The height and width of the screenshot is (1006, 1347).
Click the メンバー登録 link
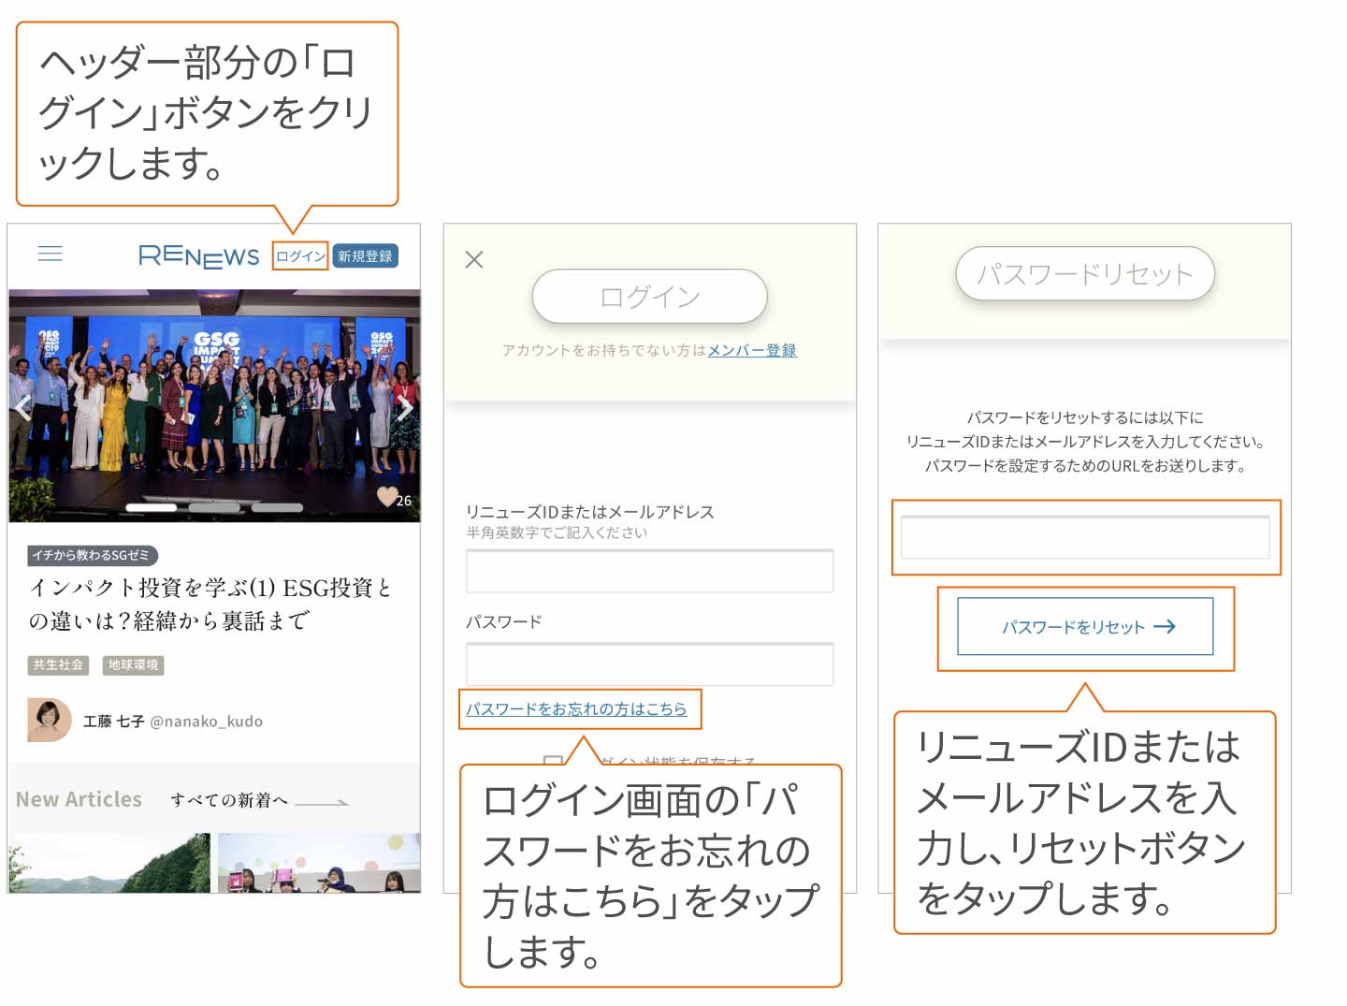coord(752,350)
